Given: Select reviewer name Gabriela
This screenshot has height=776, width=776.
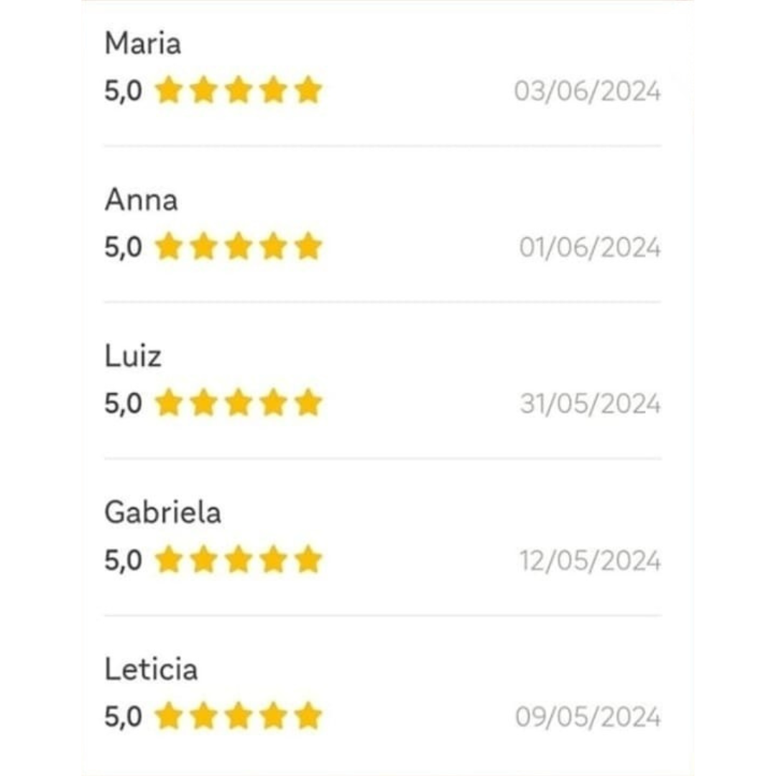Looking at the screenshot, I should [162, 513].
